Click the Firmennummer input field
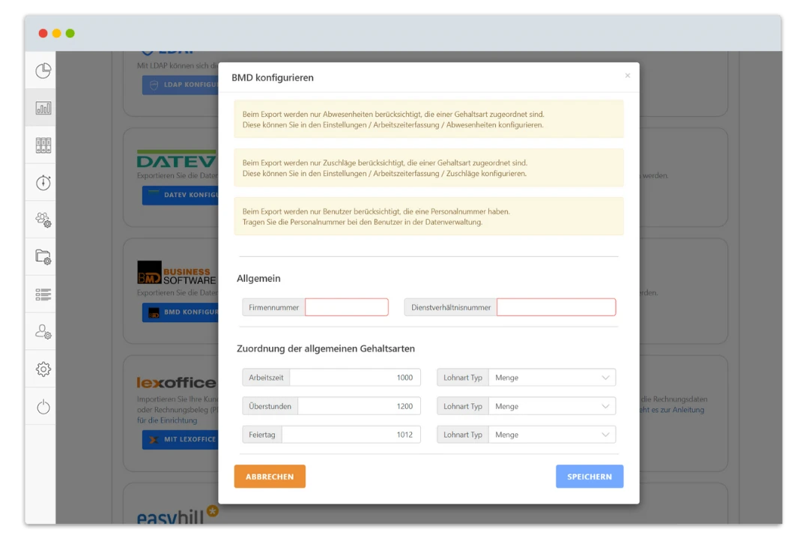Screen dimensions: 809x538 [347, 307]
